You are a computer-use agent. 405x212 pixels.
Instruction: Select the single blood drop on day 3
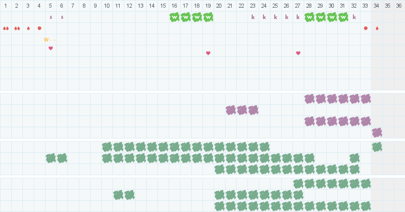[x=28, y=28]
